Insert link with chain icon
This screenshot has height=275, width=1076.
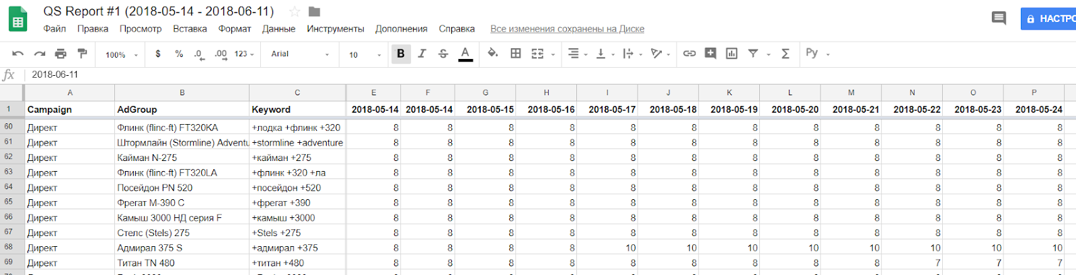[689, 54]
